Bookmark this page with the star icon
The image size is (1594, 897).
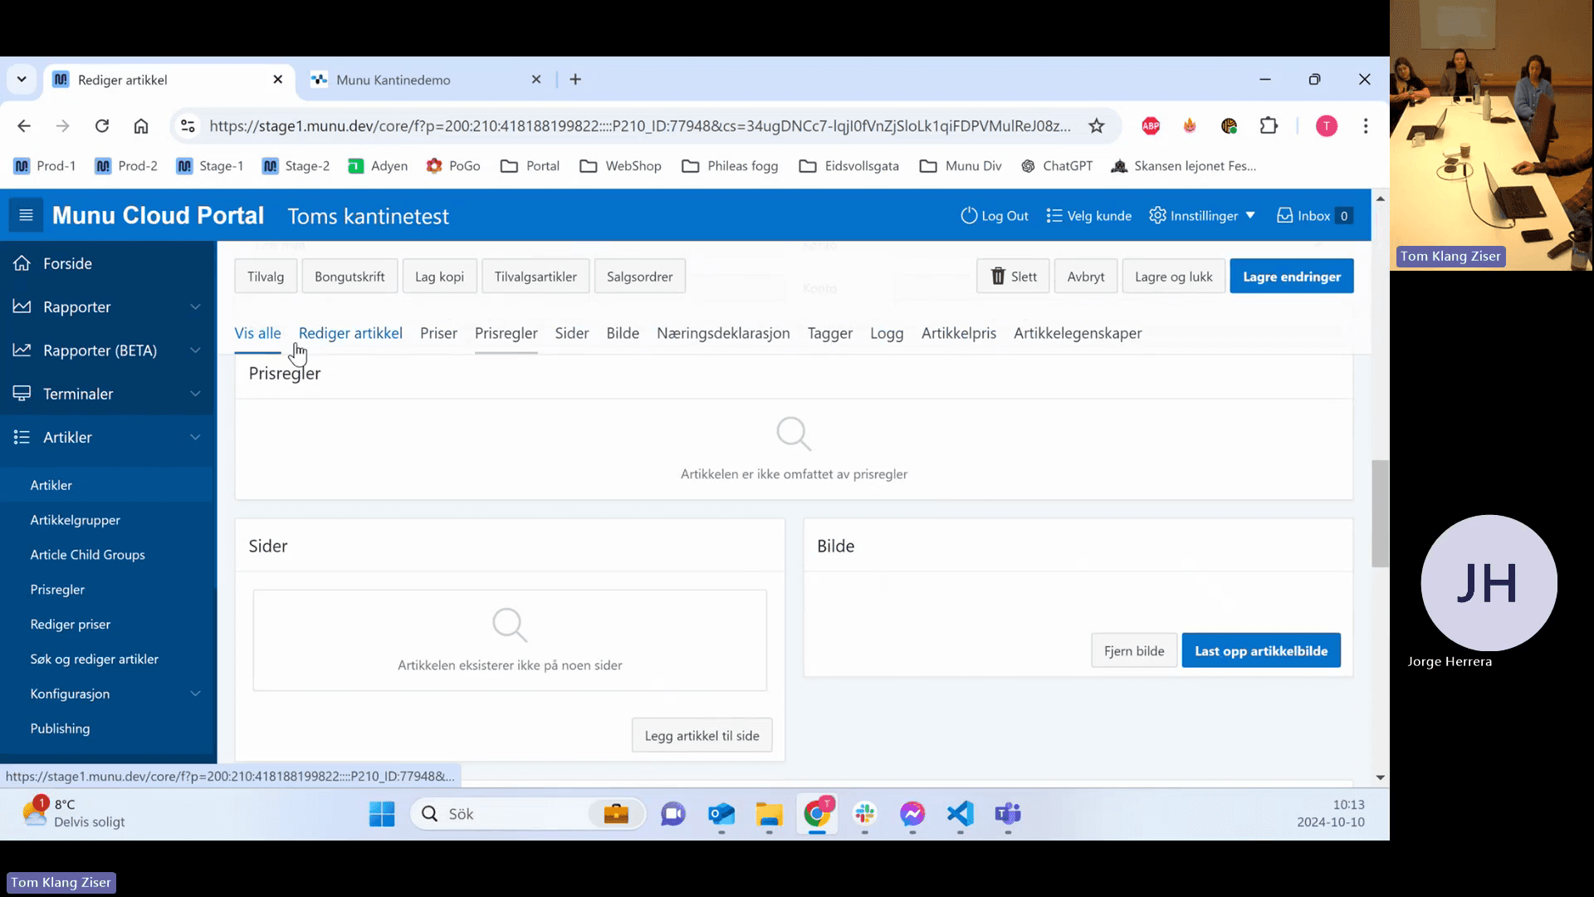tap(1097, 126)
